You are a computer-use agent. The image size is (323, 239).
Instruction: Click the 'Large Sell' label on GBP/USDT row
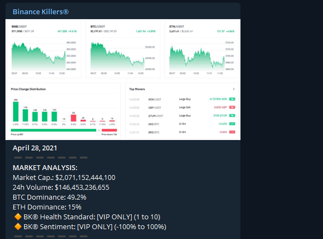pos(185,107)
